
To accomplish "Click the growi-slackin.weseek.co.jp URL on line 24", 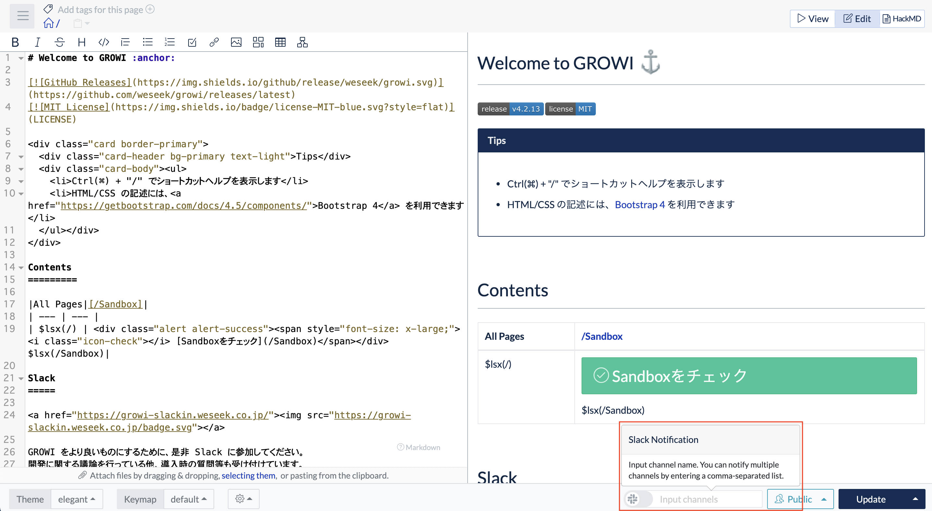I will pos(173,415).
